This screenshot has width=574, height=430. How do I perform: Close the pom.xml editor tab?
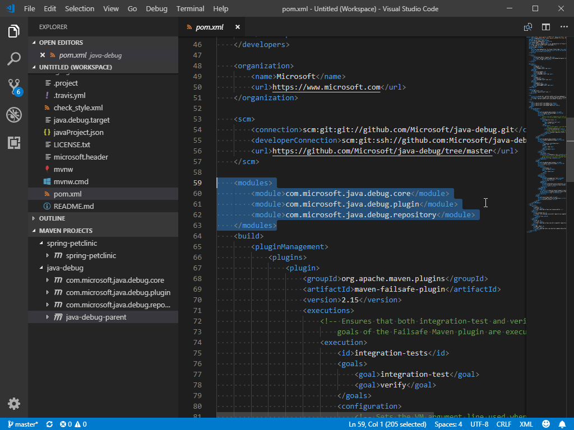[x=238, y=27]
